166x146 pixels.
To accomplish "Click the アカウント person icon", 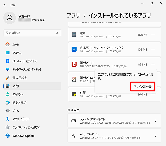I will [x=8, y=94].
